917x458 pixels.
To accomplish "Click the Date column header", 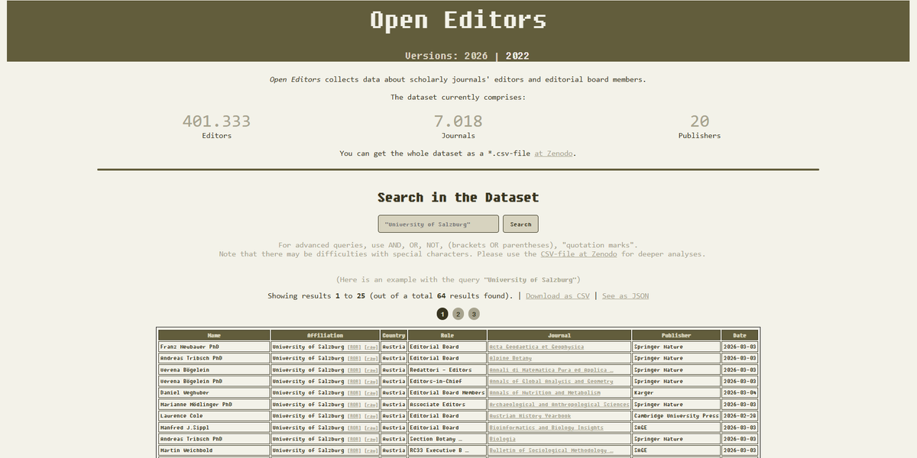I will coord(740,335).
